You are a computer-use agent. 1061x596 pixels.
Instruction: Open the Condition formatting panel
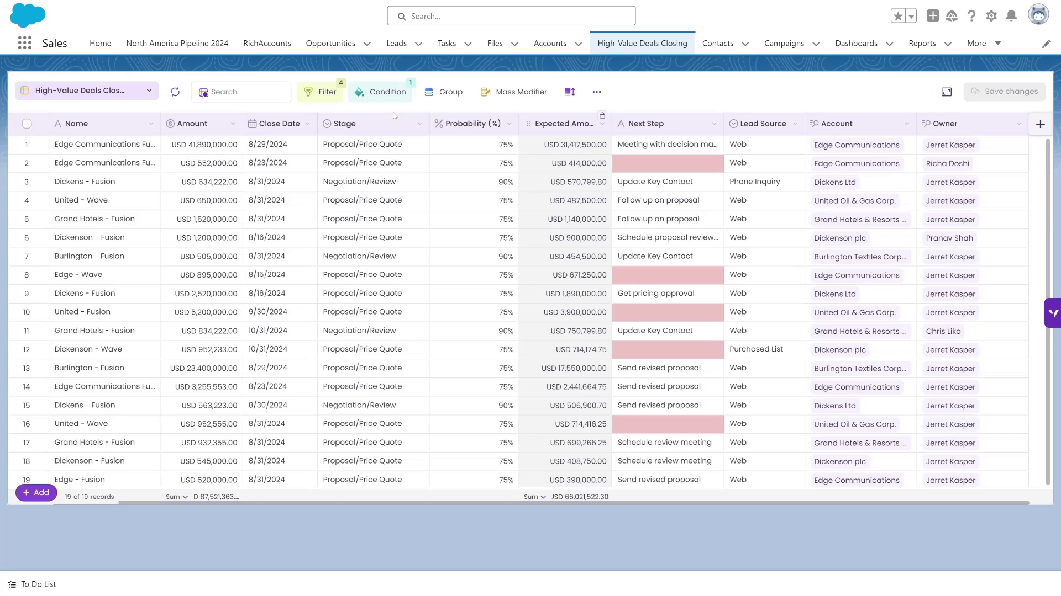click(380, 92)
